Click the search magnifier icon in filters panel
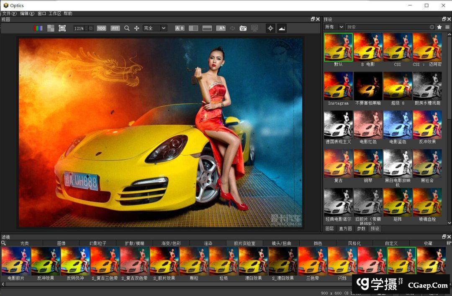 point(3,243)
